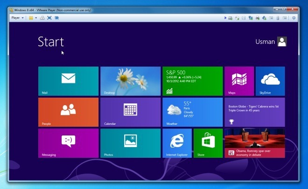
Task: Switch to Unity mode icon
Action: click(x=56, y=18)
